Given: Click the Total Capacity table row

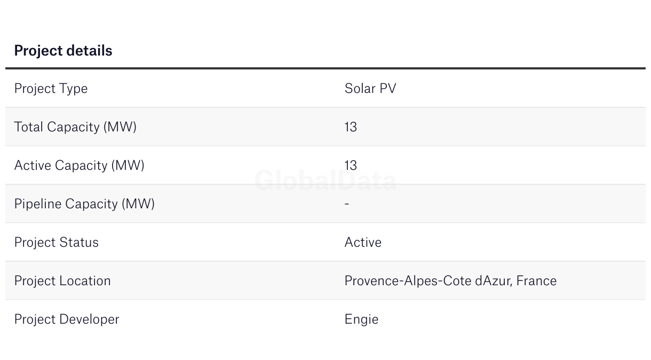Looking at the screenshot, I should tap(325, 127).
